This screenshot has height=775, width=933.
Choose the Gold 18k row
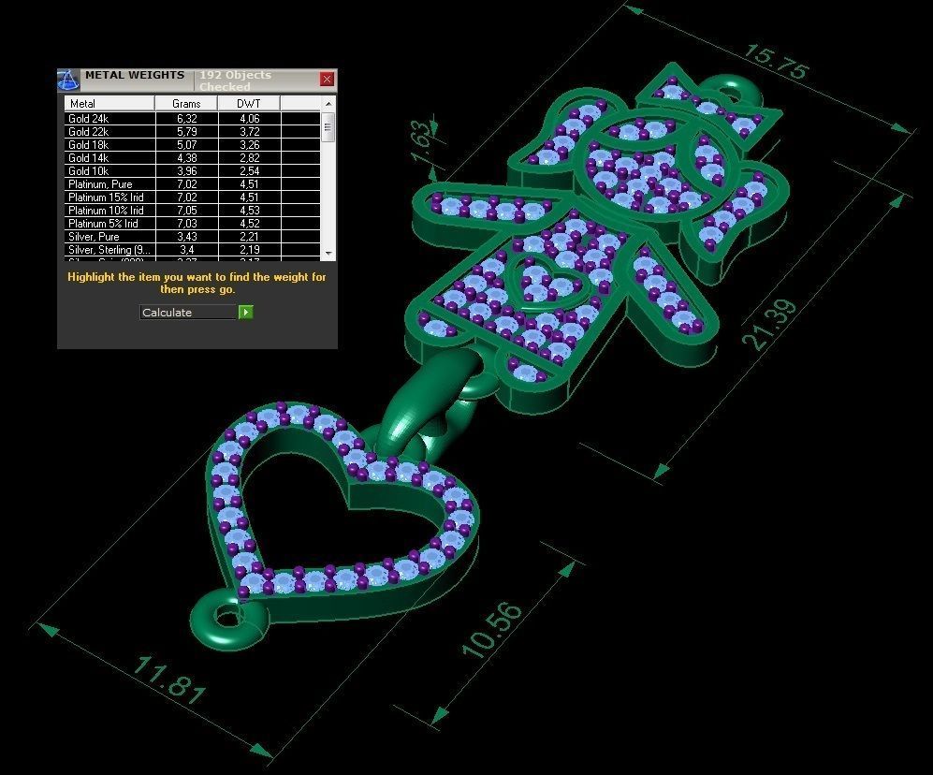click(x=109, y=145)
